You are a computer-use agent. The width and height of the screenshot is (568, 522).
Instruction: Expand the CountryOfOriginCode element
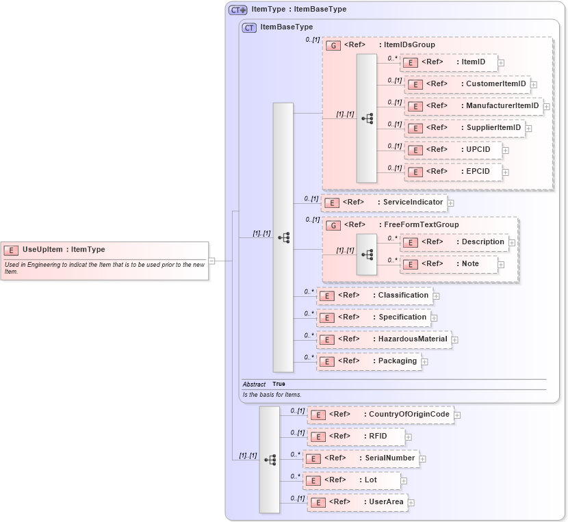[456, 415]
